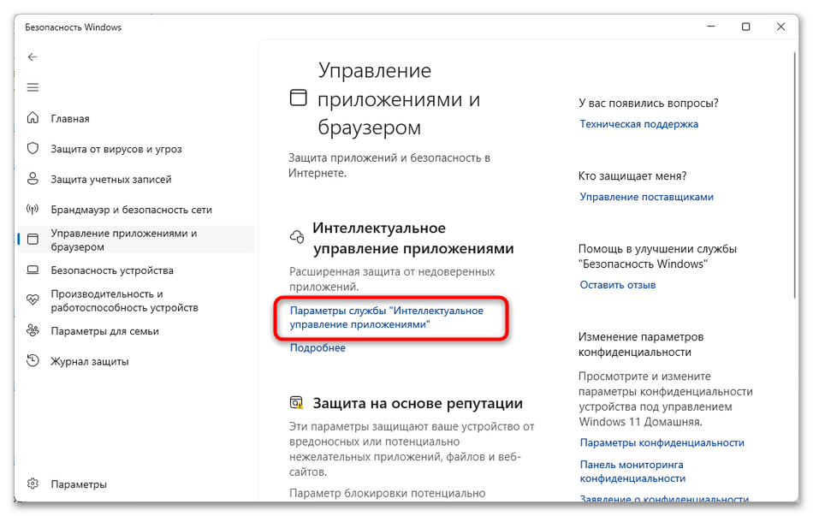
Task: Open Техническая поддержка link
Action: pos(638,124)
